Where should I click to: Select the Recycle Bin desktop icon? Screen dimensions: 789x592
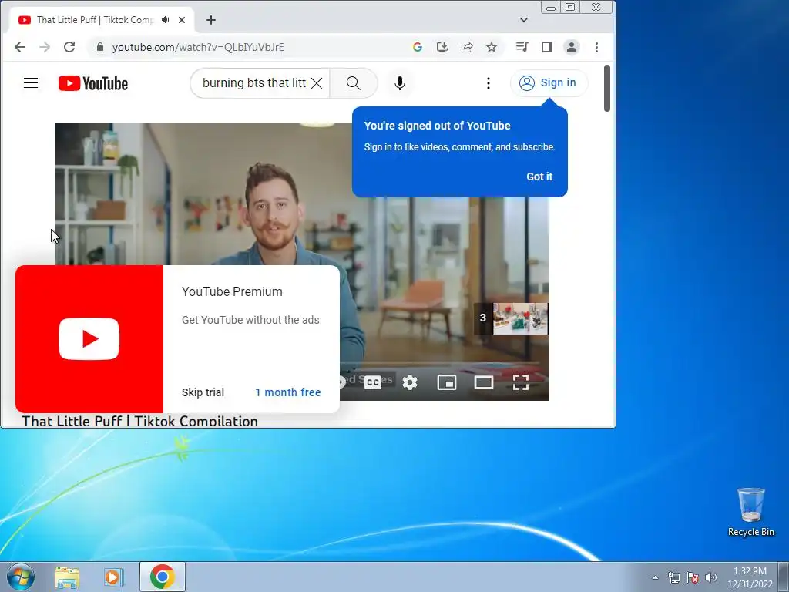[x=750, y=512]
